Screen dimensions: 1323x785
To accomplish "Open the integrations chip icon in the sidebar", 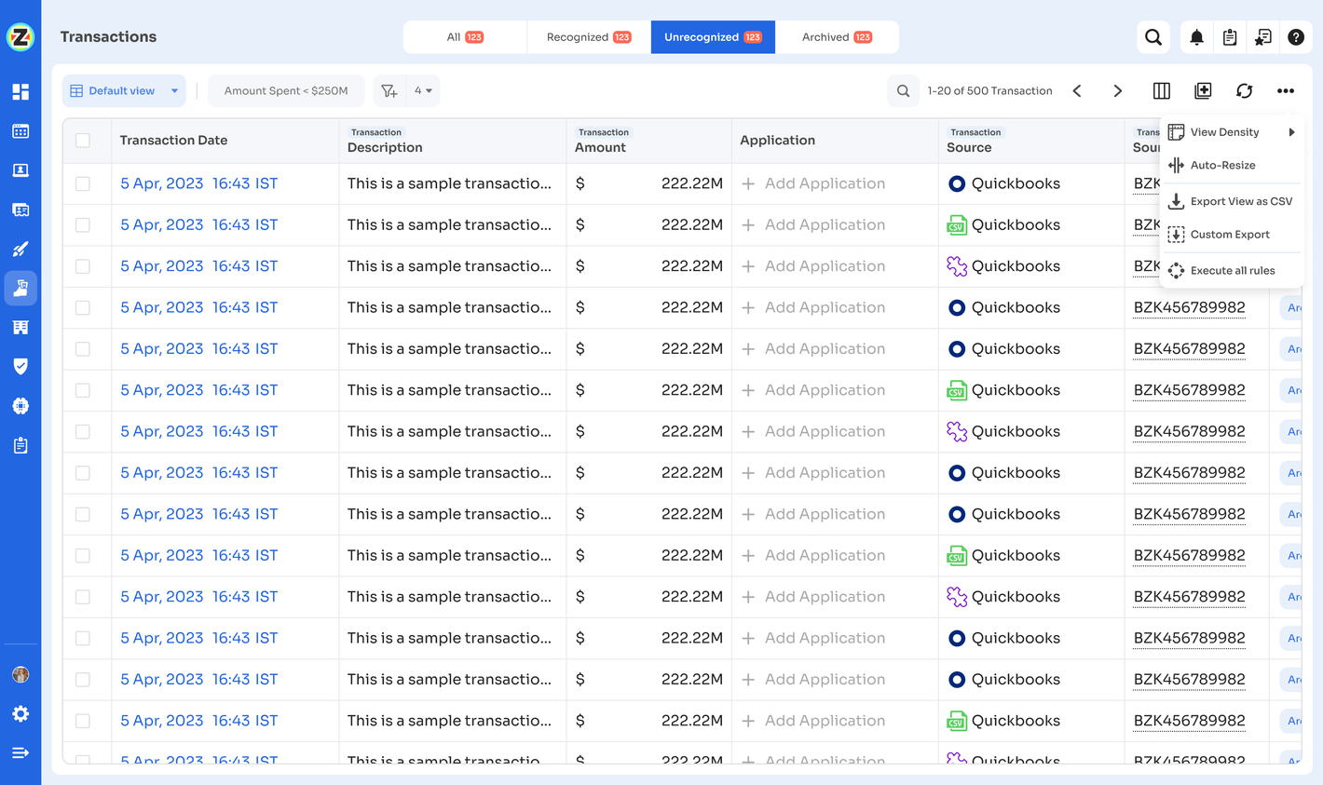I will (x=20, y=406).
